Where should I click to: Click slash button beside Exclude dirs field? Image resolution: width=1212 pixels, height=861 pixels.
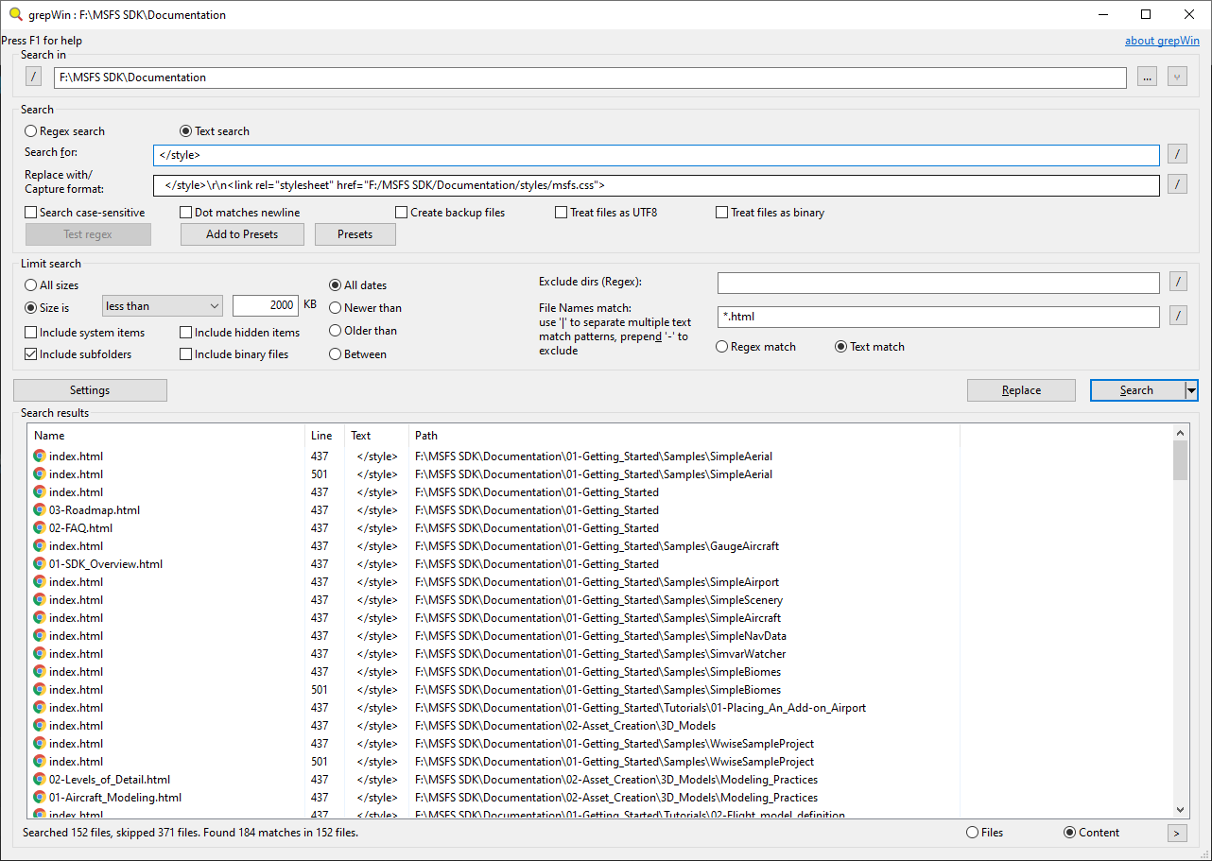1177,282
